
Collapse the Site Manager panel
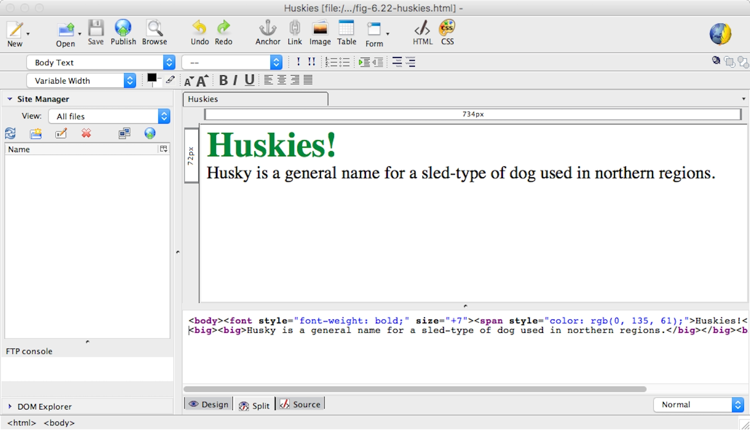point(9,99)
